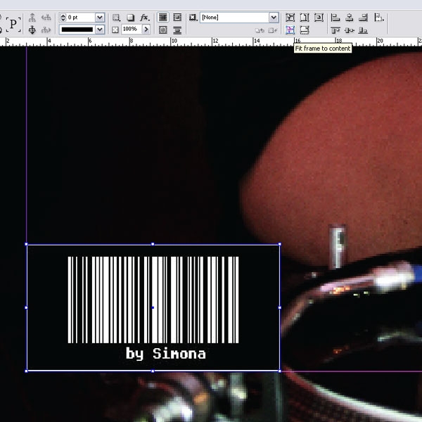This screenshot has width=422, height=422.
Task: Click the 'by Simona' text in frame
Action: pos(166,354)
